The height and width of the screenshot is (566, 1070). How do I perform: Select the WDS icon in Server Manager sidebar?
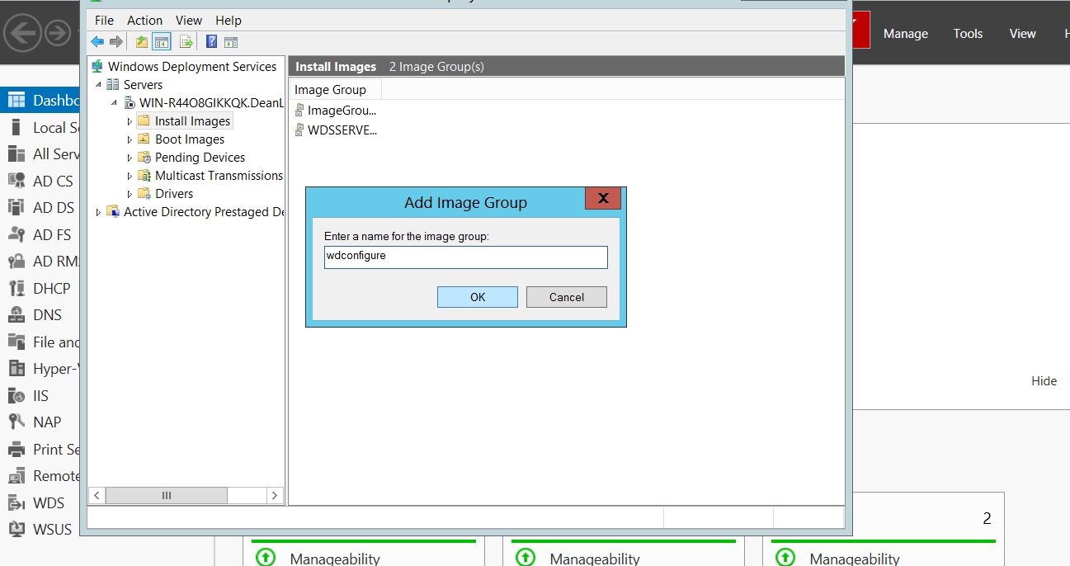click(16, 502)
